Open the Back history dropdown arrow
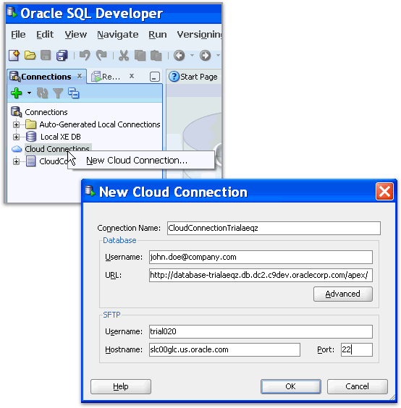 click(x=192, y=55)
